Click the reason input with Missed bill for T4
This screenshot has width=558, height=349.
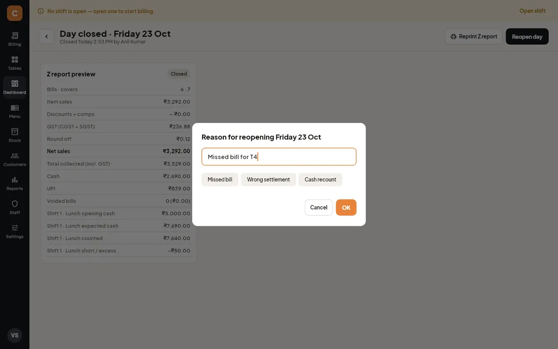(x=279, y=157)
